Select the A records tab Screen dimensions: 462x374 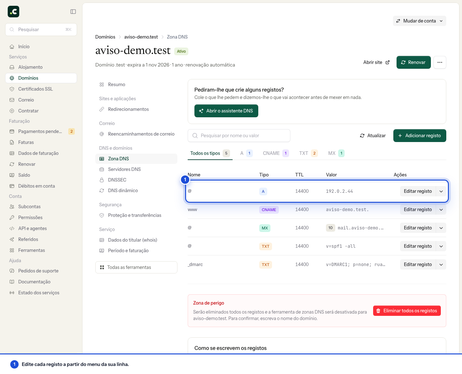point(246,153)
